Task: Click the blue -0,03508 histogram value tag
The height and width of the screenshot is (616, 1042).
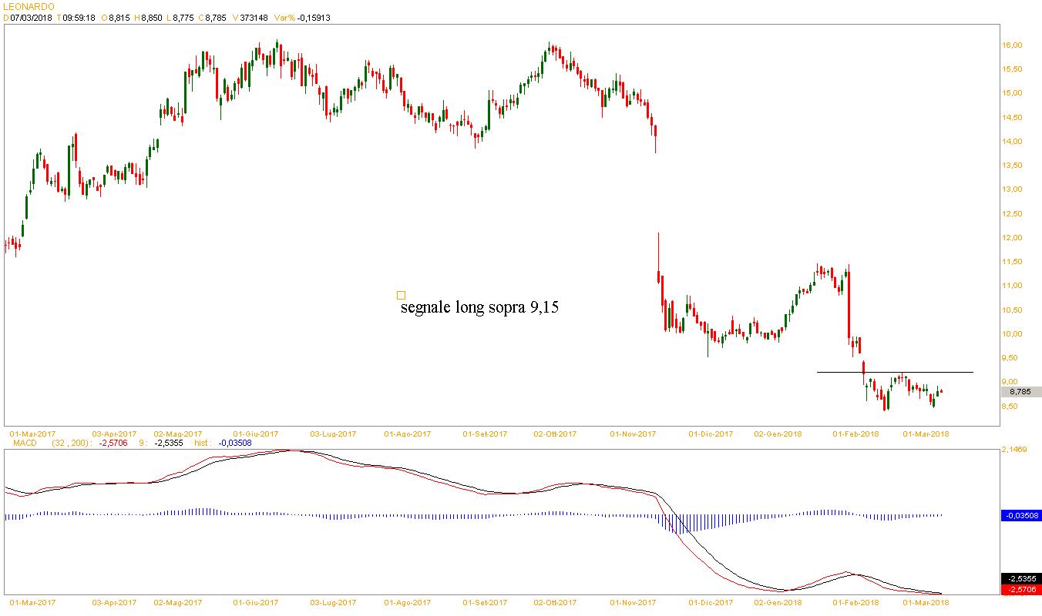Action: point(1020,515)
